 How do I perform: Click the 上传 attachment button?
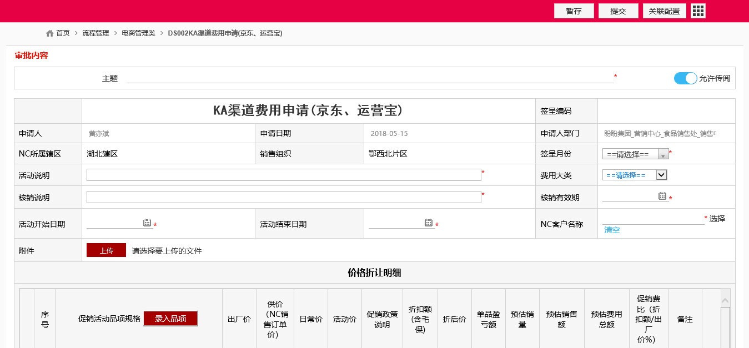(x=106, y=250)
